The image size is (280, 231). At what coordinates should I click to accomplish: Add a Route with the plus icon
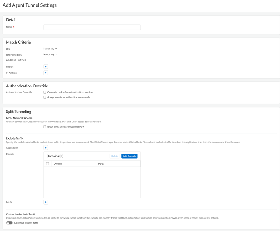click(45, 202)
